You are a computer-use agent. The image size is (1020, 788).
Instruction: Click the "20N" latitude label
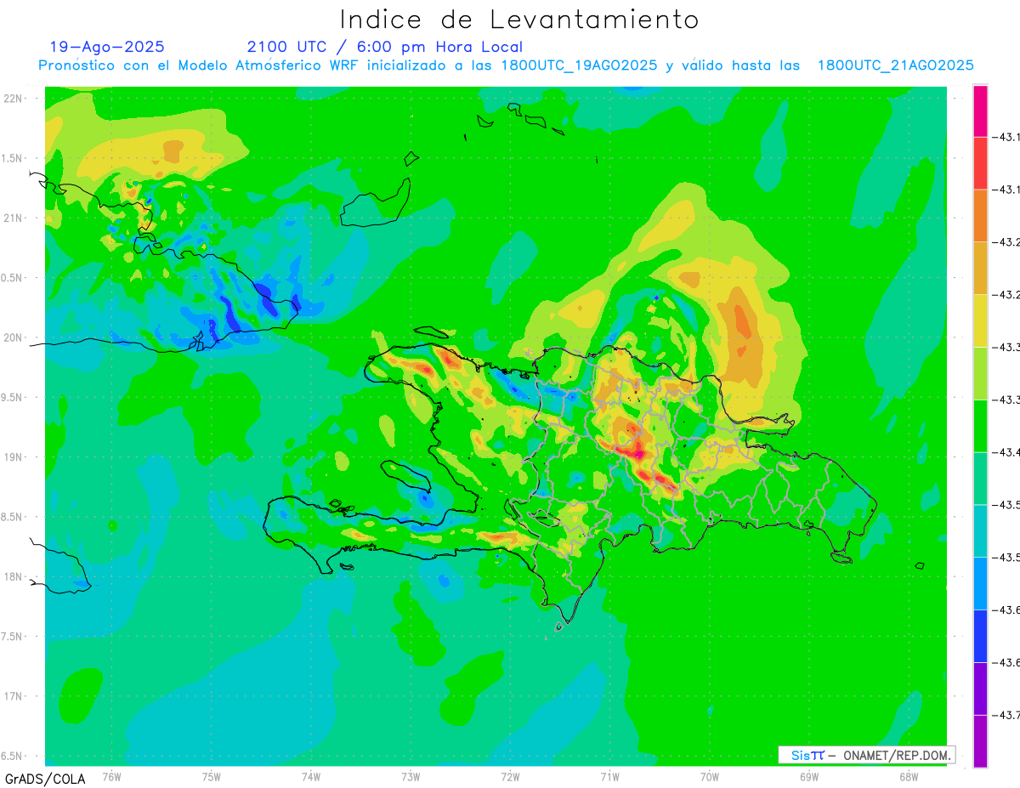pos(12,337)
